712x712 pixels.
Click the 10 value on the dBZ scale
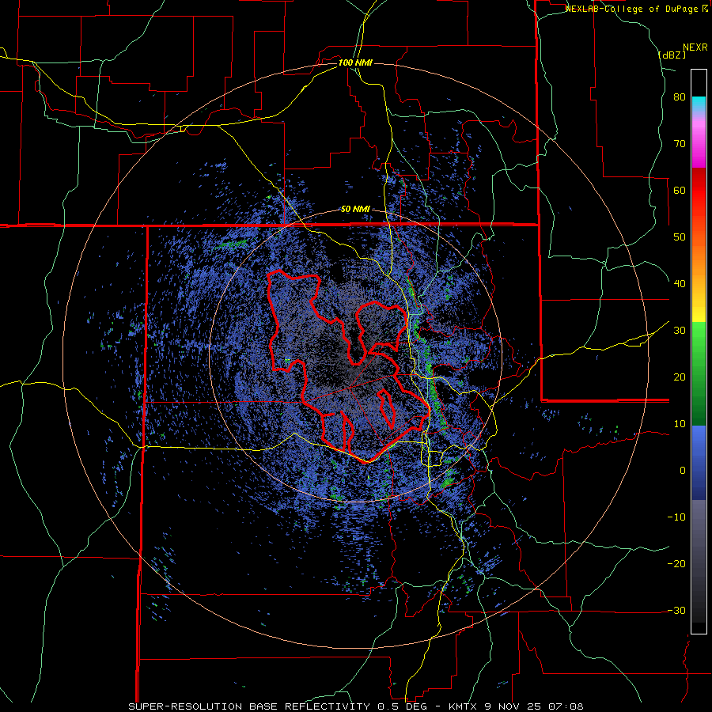pos(680,424)
